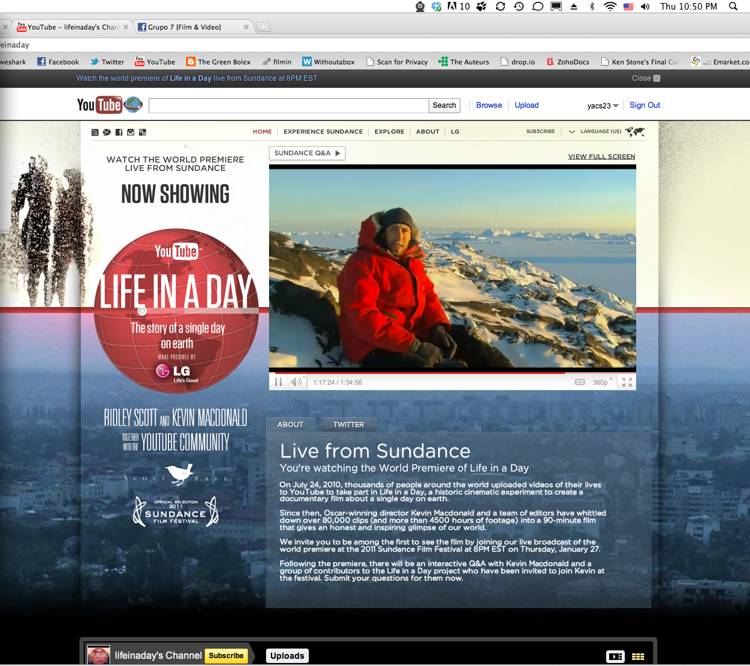Open the Dropbox menu bar icon
This screenshot has height=666, width=750.
coord(436,7)
